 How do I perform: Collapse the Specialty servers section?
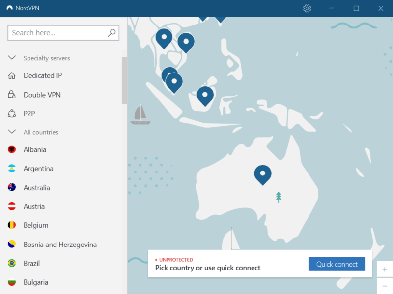point(12,58)
